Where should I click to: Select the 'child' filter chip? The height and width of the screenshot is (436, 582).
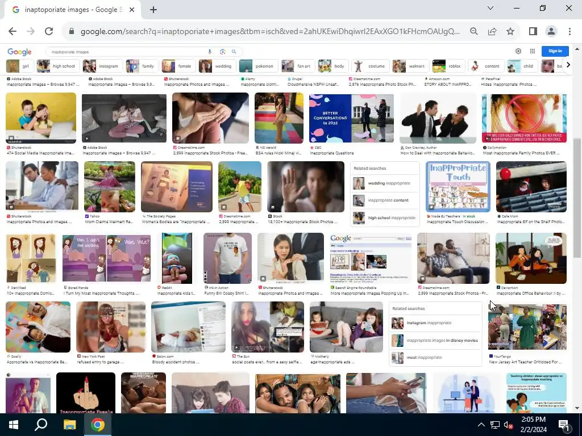[x=522, y=66]
